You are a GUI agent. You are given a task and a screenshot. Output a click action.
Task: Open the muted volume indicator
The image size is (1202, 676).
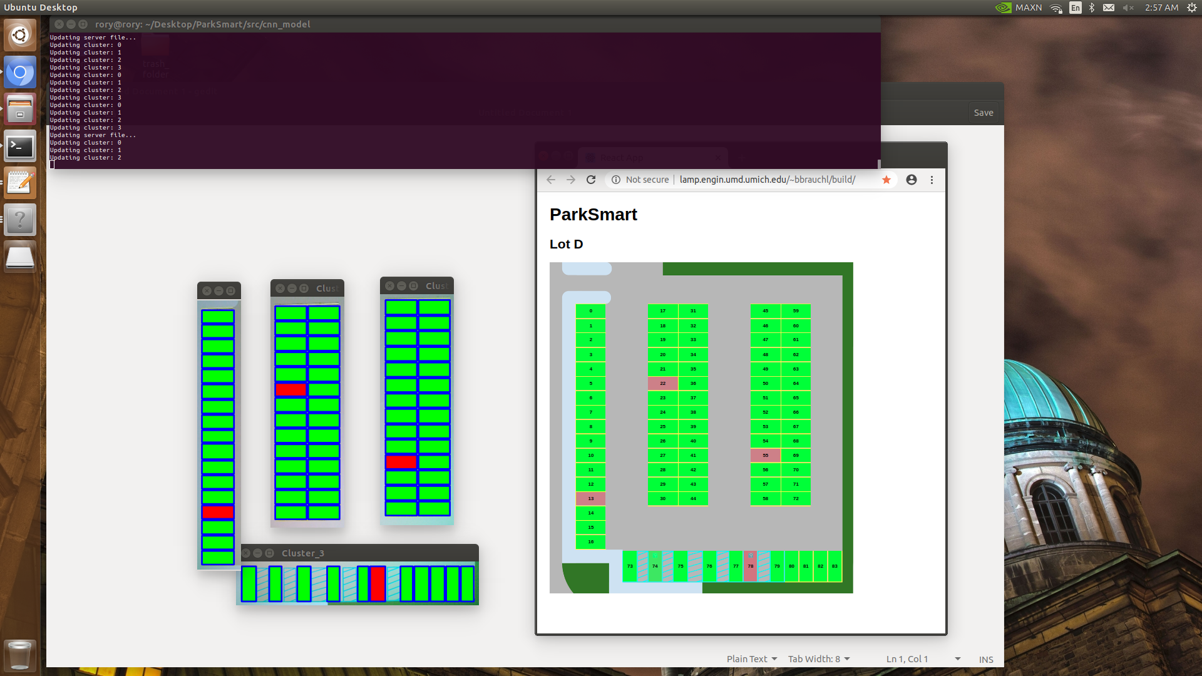point(1128,8)
